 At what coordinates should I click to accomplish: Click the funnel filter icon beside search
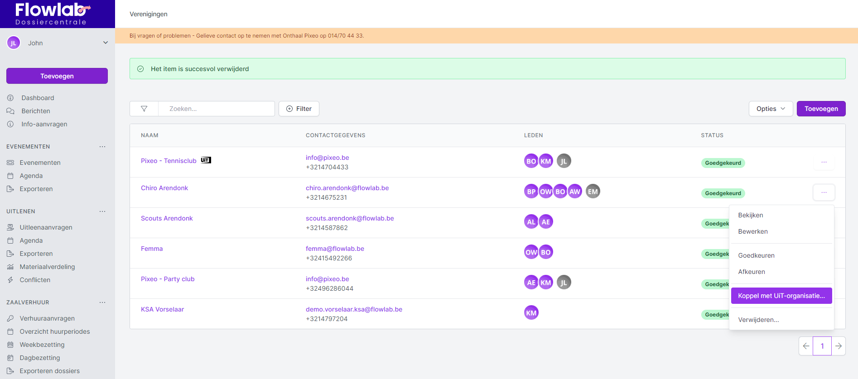pos(144,109)
